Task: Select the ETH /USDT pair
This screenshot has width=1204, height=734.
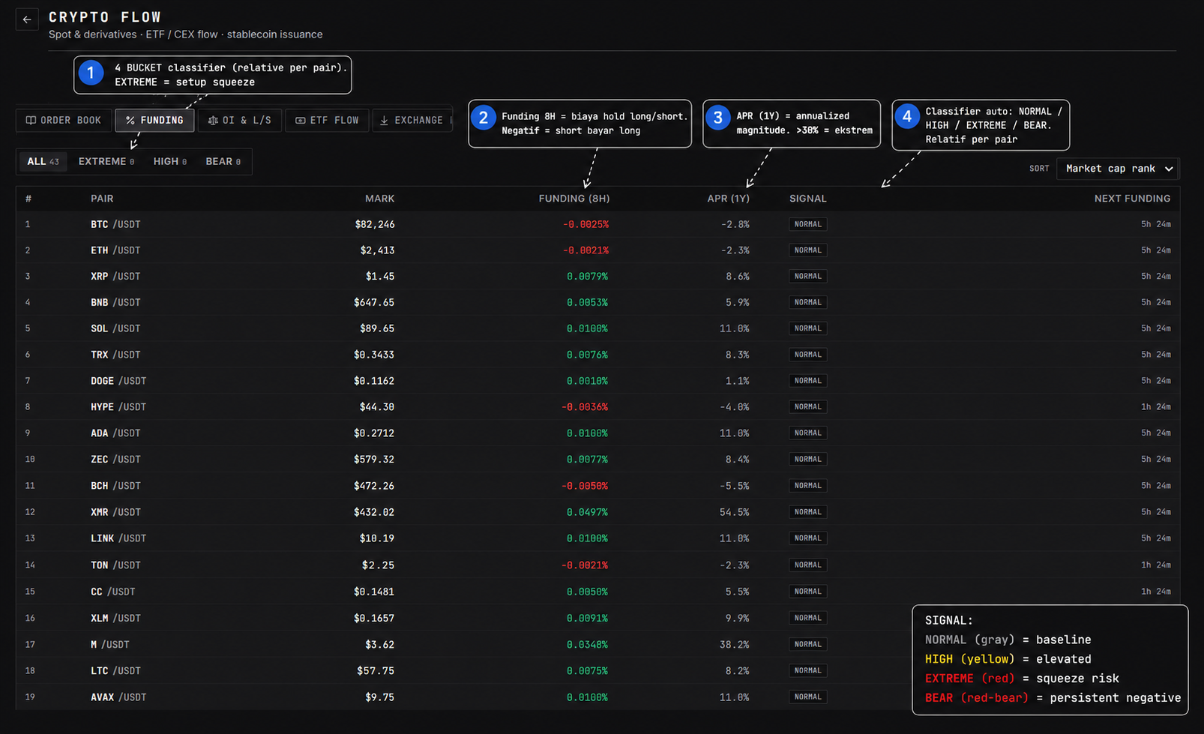Action: 115,250
